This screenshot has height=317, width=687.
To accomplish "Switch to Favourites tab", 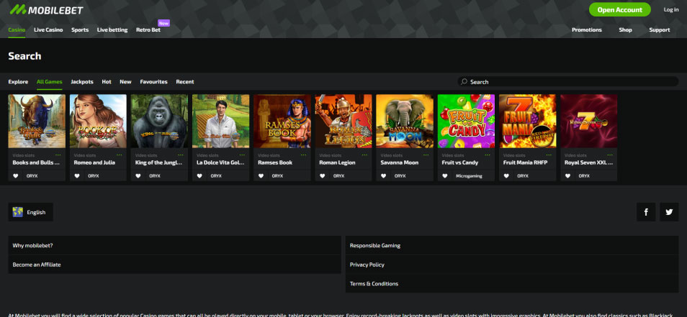I will pyautogui.click(x=154, y=82).
